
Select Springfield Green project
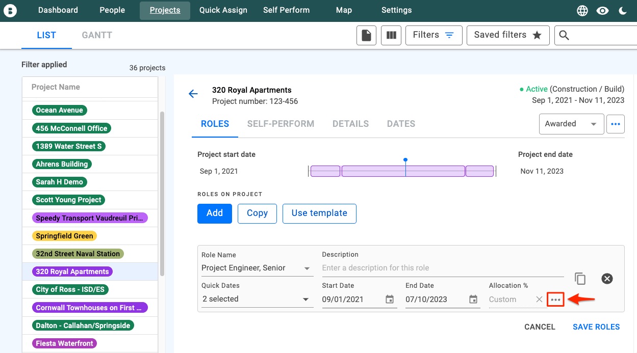[64, 236]
